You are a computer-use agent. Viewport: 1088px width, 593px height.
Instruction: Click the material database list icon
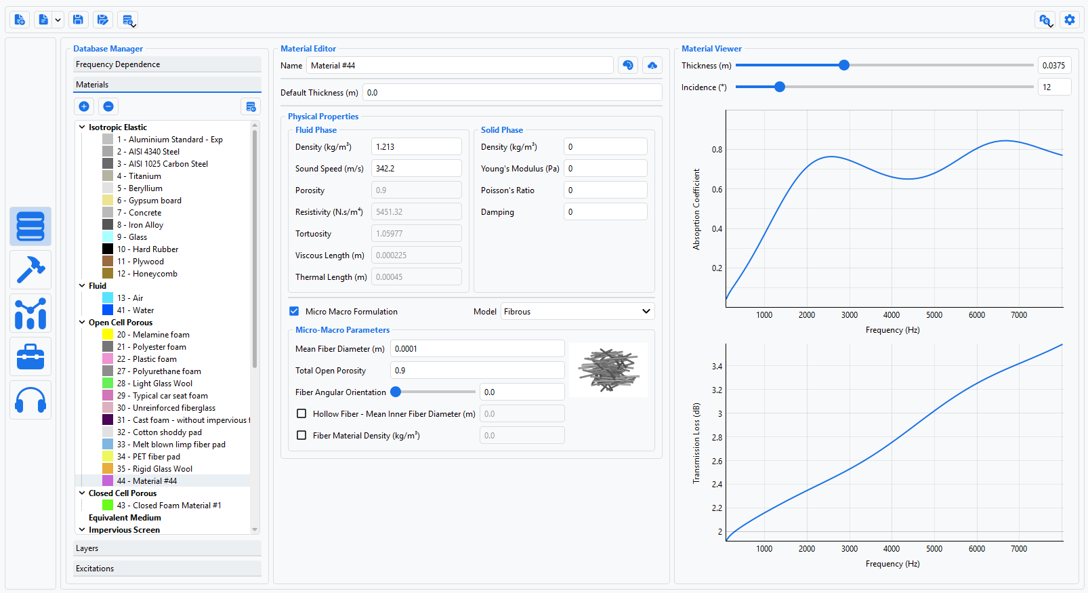pyautogui.click(x=251, y=106)
